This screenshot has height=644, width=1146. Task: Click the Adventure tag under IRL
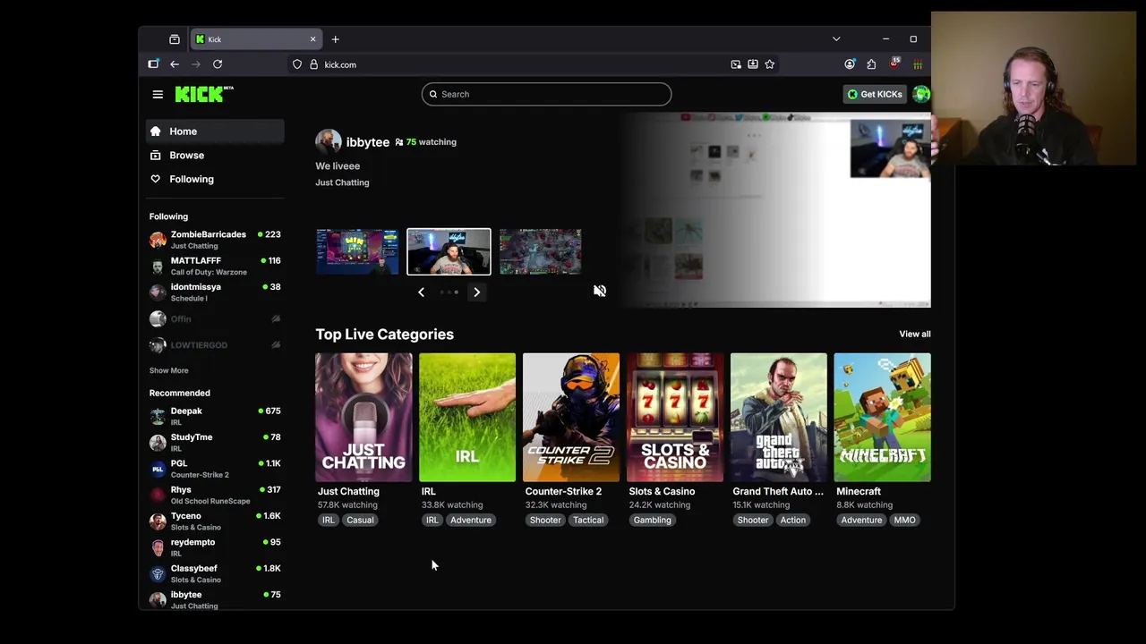click(471, 520)
